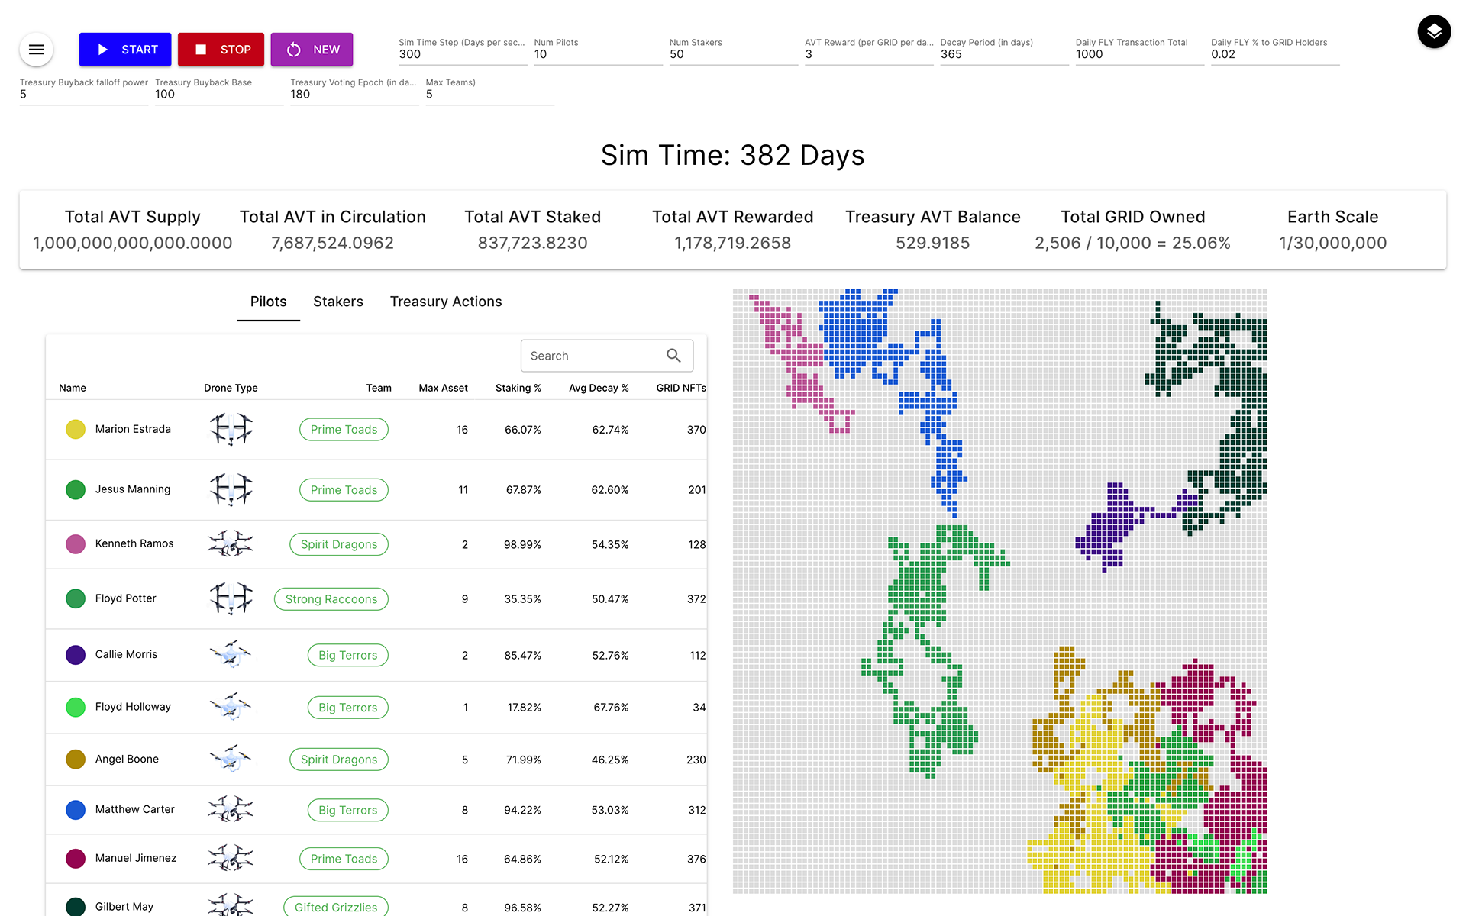Click Gilbert May's drone icon

click(x=231, y=905)
